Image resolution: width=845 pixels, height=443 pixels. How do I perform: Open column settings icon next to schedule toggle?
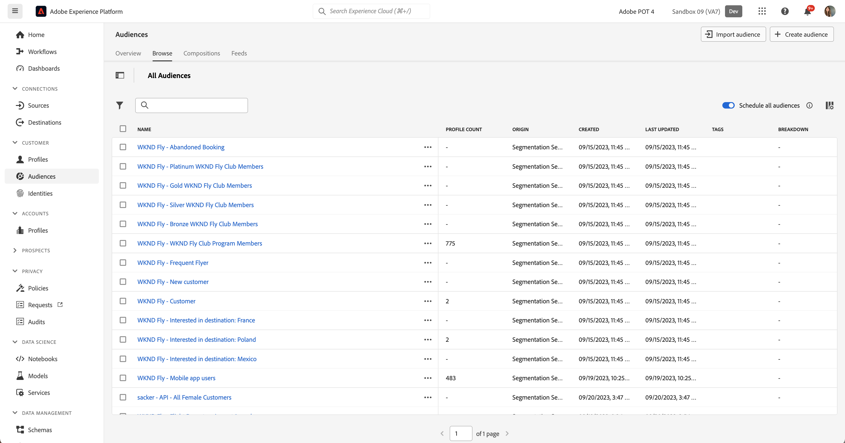829,105
